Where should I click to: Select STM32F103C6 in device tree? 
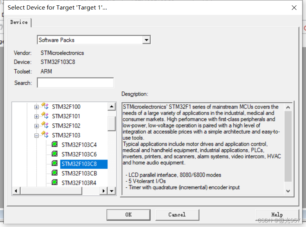[x=79, y=154]
